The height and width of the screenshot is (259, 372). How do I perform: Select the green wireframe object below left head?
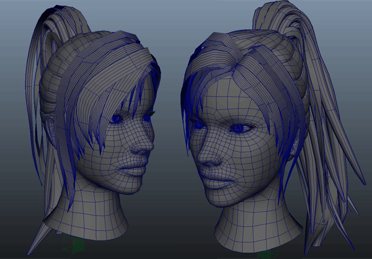(x=77, y=245)
